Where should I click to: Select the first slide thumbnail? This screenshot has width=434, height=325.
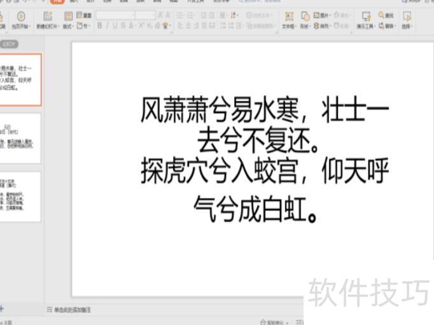pos(20,80)
